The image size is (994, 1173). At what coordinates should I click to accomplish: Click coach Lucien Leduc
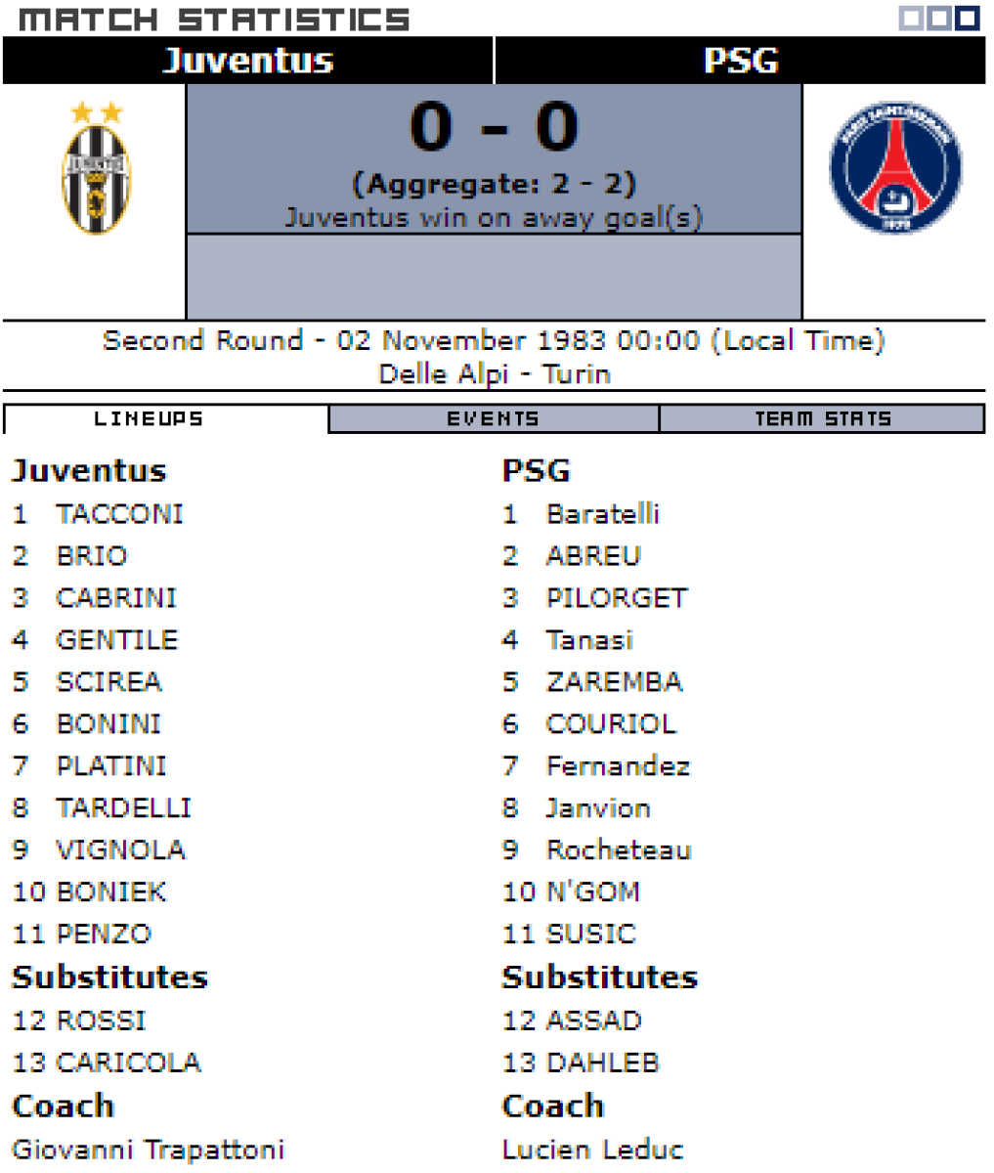click(593, 1149)
